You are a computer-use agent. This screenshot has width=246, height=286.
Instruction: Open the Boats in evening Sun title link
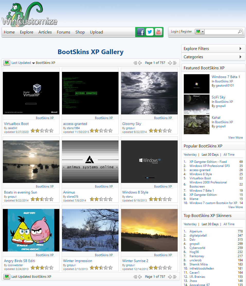[x=21, y=192]
